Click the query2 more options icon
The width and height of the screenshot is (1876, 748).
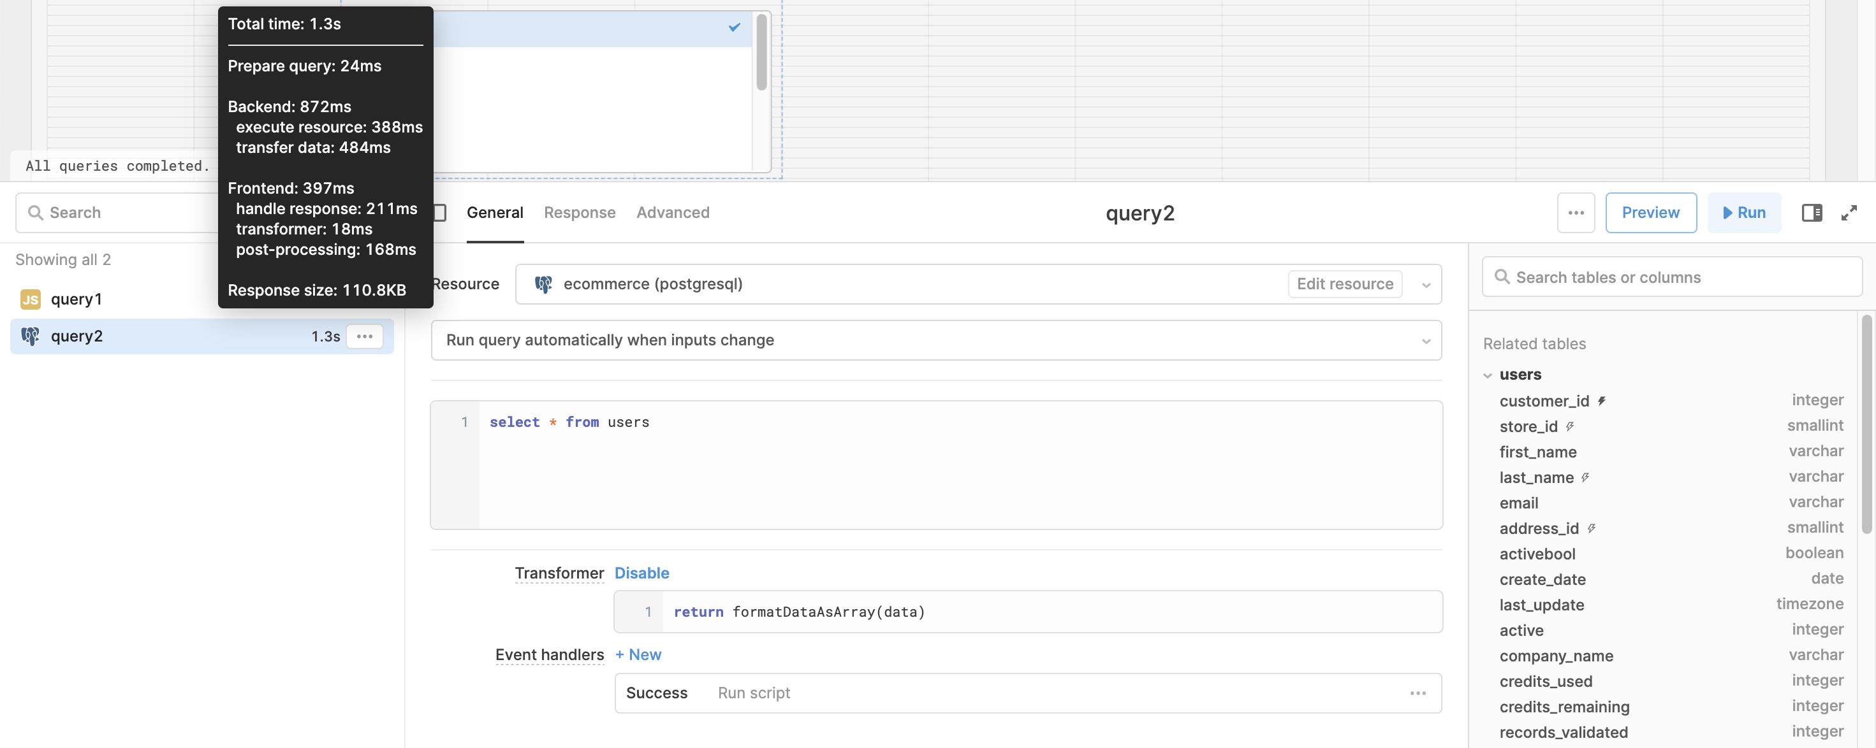pyautogui.click(x=364, y=336)
